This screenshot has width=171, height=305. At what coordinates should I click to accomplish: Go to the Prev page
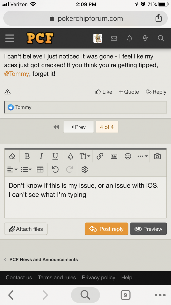pyautogui.click(x=79, y=127)
